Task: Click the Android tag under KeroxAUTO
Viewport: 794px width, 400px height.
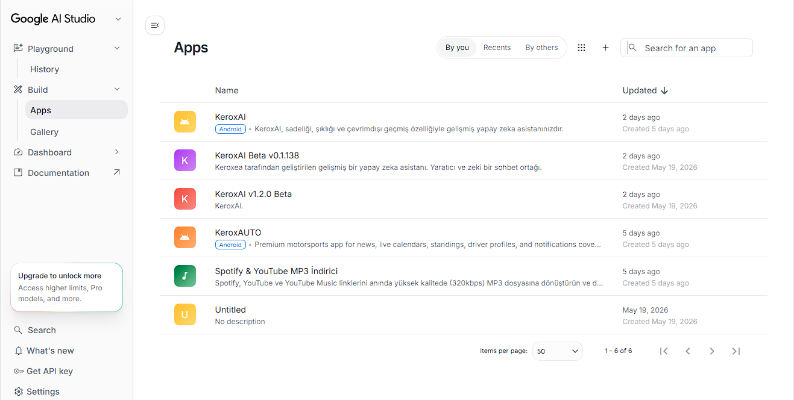Action: [230, 245]
